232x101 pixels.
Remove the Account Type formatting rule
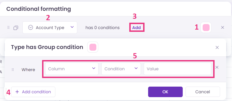(x=222, y=27)
